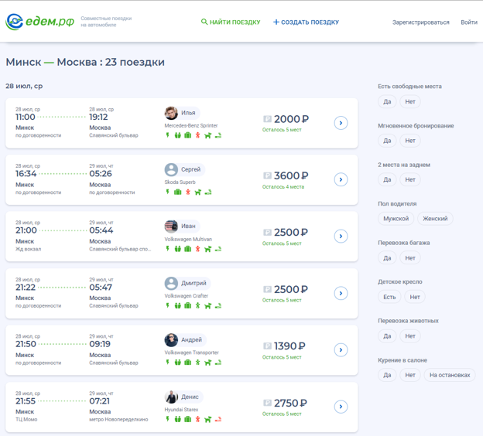Click the 'Войти' login link
Screen dimensions: 483x436
pyautogui.click(x=469, y=22)
